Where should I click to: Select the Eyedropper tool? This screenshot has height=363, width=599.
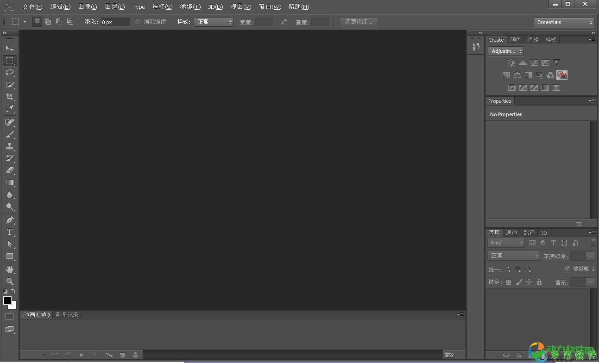coord(9,109)
